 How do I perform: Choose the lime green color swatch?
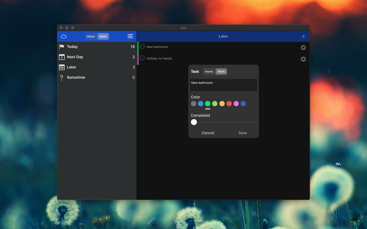point(215,104)
